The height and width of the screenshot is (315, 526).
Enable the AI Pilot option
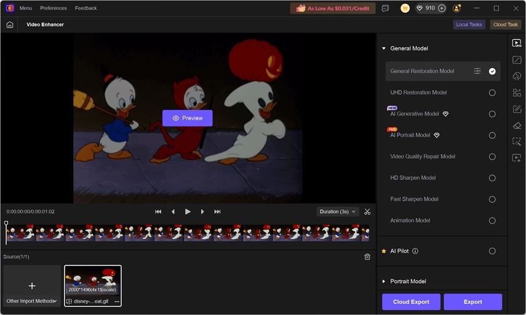pos(492,251)
